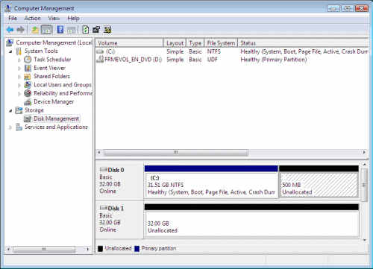
Task: Open the File menu
Action: pyautogui.click(x=13, y=18)
